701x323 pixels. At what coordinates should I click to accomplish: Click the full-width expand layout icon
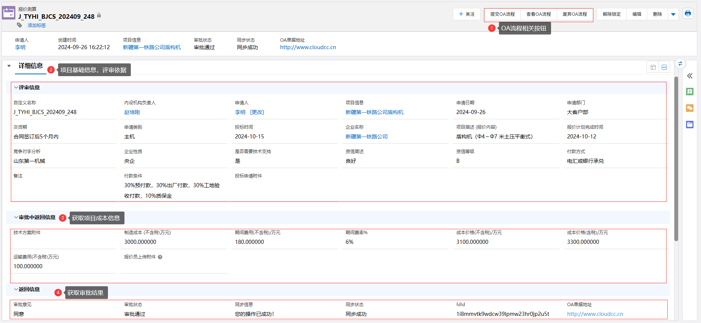pos(664,67)
